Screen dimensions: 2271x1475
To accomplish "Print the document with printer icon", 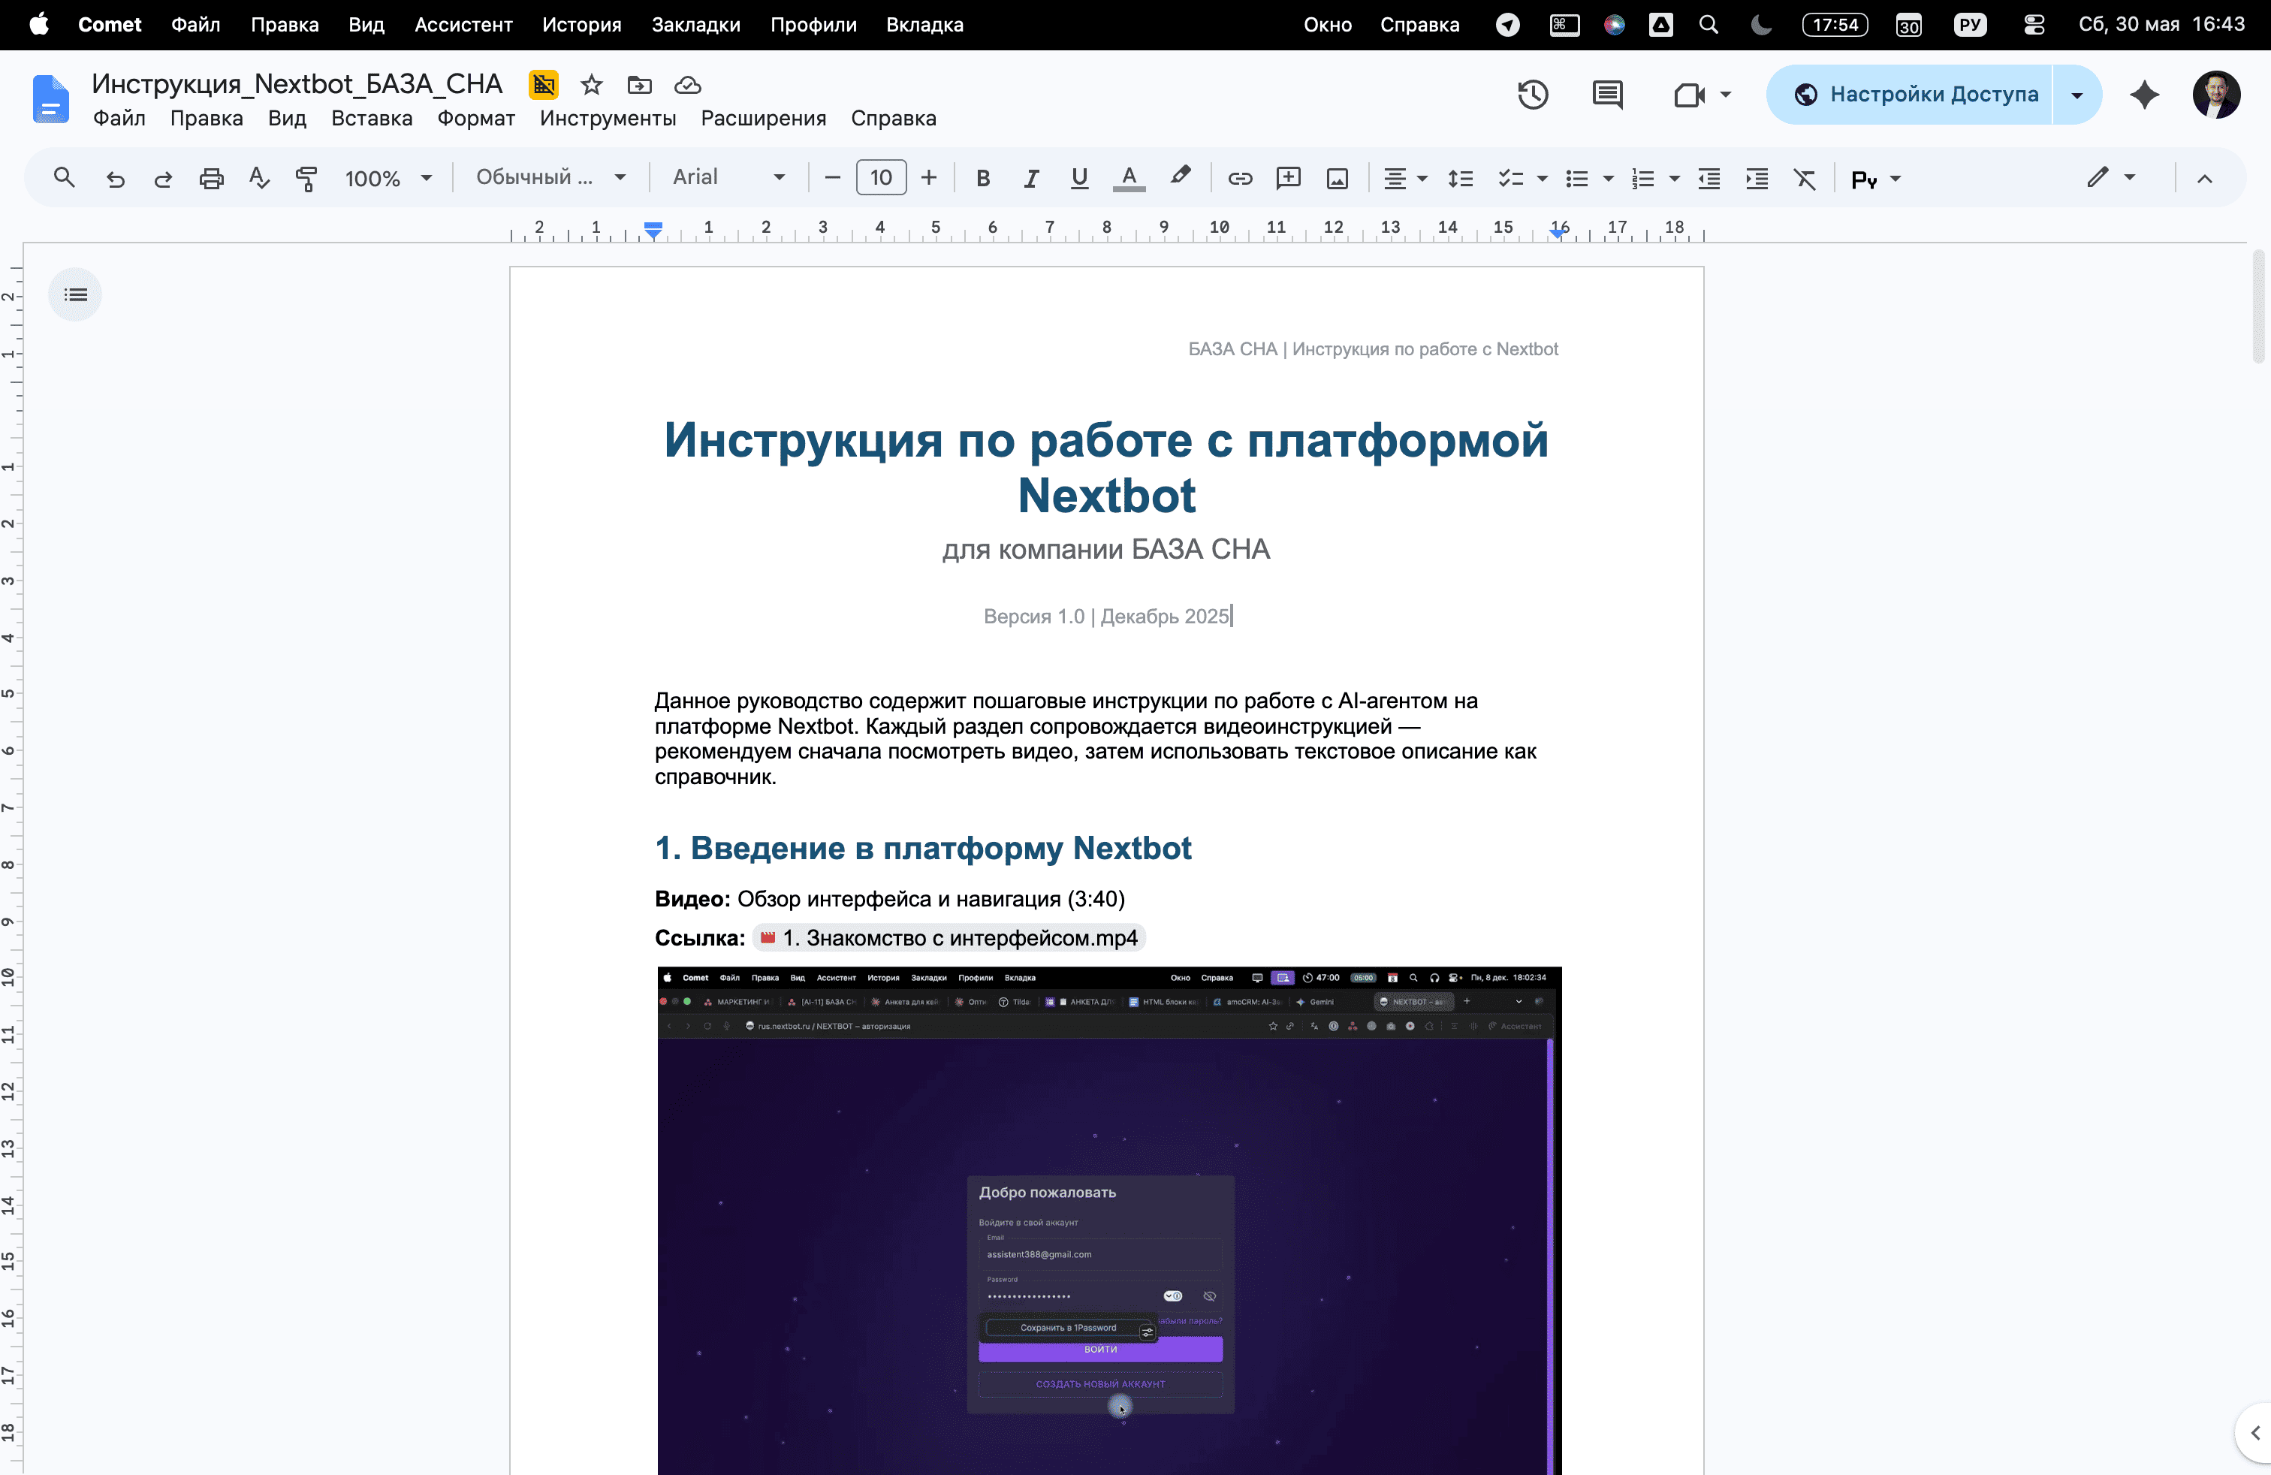I will [x=211, y=179].
